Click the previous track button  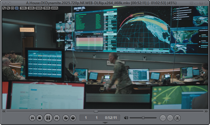pos(32,118)
